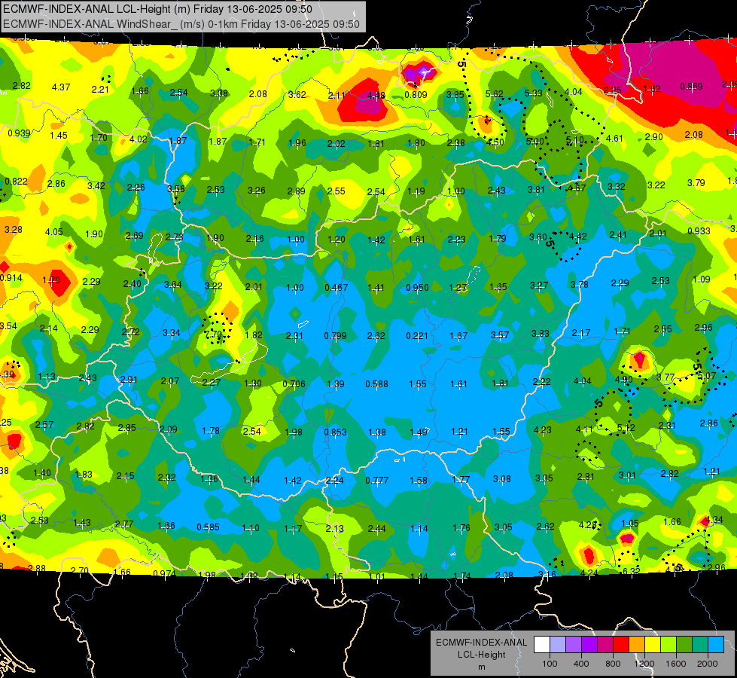Click the wind shear value 4.02
Viewport: 737px width, 678px height.
tap(139, 139)
